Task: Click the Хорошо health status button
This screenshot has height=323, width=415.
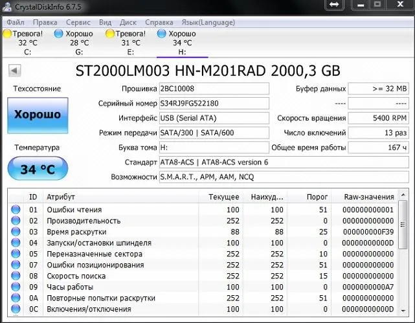Action: pos(38,115)
